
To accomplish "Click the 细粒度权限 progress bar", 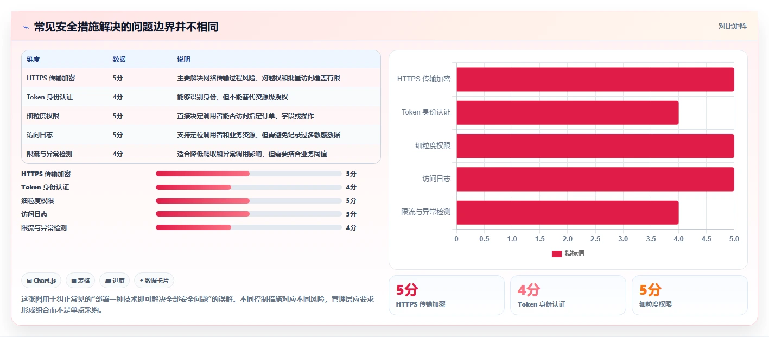I will 249,201.
